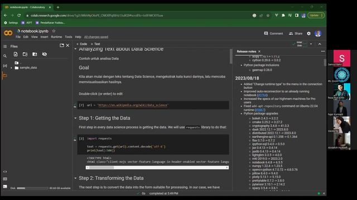Open Files pane in new window
Image resolution: width=357 pixels, height=200 pixels.
[x=61, y=46]
